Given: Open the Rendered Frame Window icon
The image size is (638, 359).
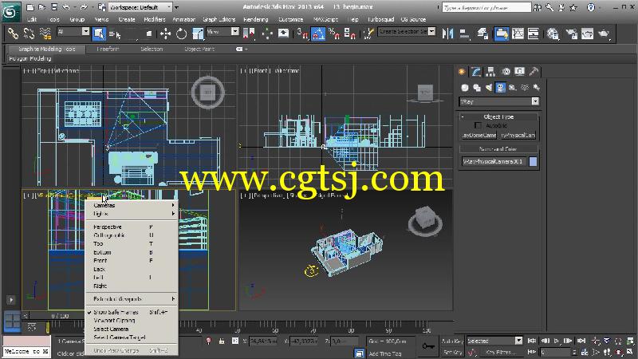Looking at the screenshot, I should [588, 34].
